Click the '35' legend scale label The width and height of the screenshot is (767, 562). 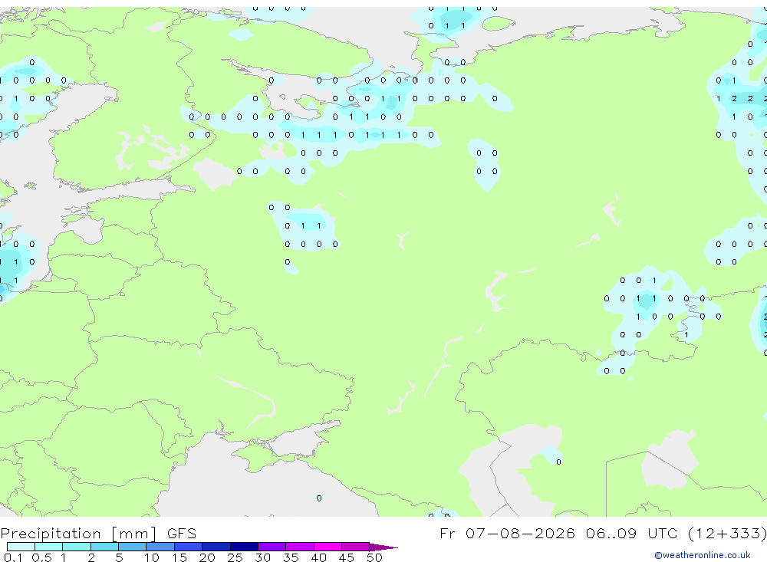[x=291, y=557]
